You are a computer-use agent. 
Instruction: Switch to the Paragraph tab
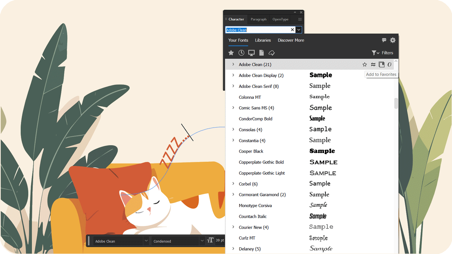(x=259, y=19)
